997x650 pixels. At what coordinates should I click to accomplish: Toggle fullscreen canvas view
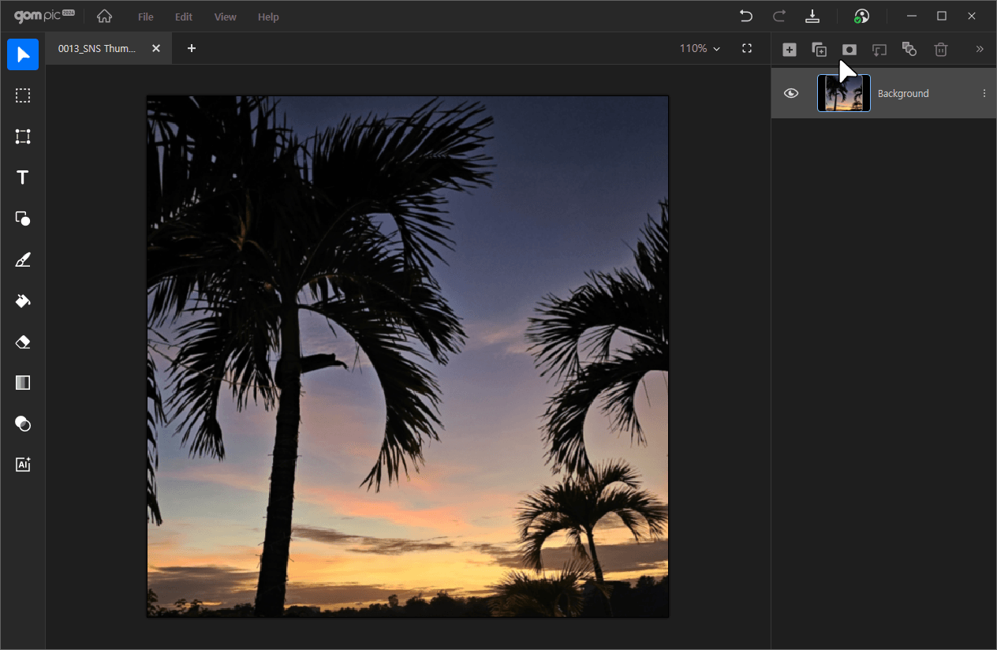747,48
